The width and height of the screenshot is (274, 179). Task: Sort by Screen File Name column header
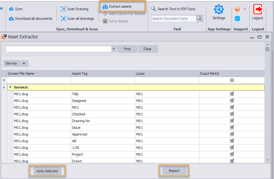(x=39, y=74)
